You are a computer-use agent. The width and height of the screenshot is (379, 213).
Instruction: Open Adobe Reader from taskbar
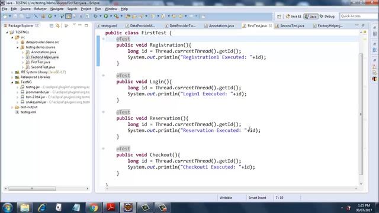click(111, 208)
